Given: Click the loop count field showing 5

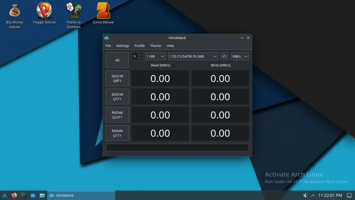Looking at the screenshot, I should click(x=134, y=56).
